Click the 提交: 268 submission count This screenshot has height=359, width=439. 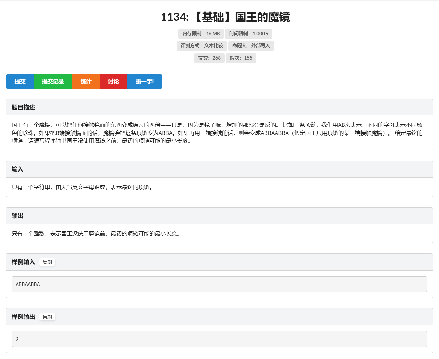click(209, 58)
